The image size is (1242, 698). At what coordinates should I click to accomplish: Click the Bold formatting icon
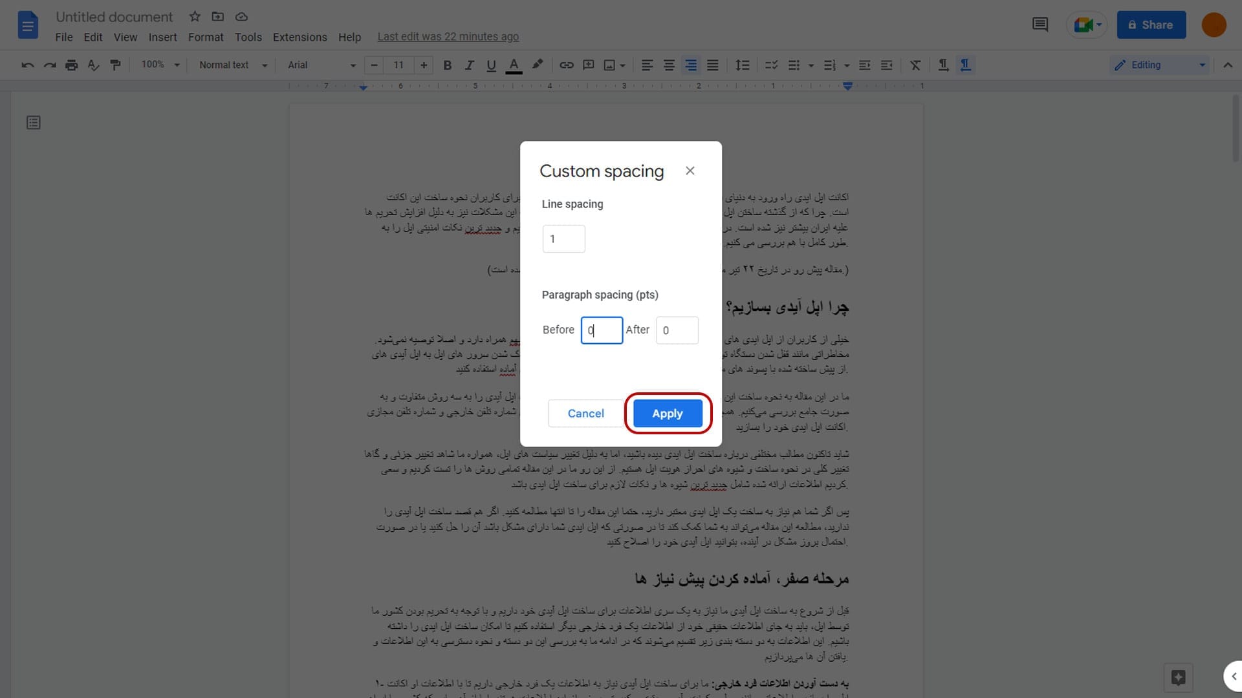coord(448,65)
